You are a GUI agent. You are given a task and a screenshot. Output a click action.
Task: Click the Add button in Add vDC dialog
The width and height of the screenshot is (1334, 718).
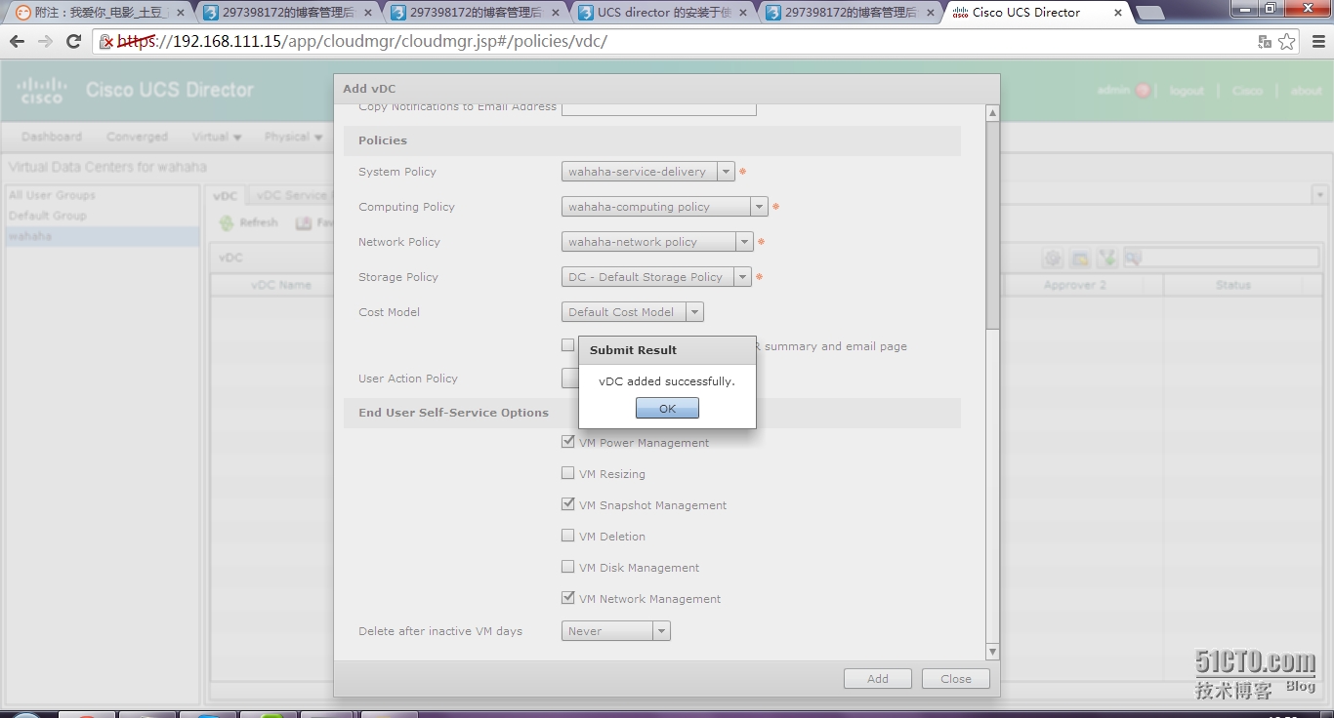coord(878,679)
